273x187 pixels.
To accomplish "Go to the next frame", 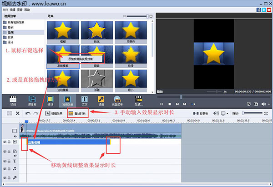I will pyautogui.click(x=185, y=104).
